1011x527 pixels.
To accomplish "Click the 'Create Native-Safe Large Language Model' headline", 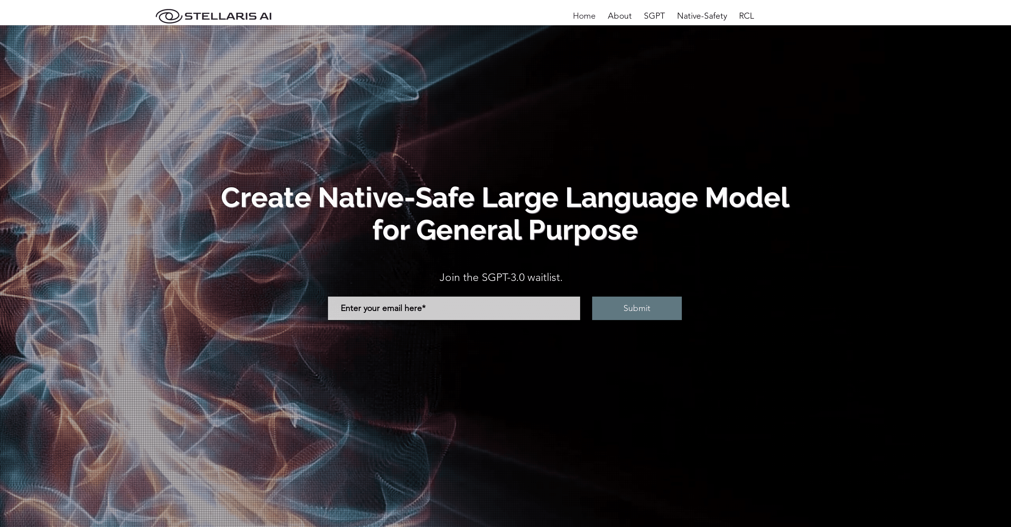I will click(x=505, y=197).
